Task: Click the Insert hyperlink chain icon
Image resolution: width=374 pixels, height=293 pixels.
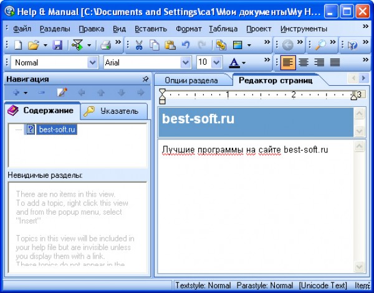Action: tap(221, 45)
